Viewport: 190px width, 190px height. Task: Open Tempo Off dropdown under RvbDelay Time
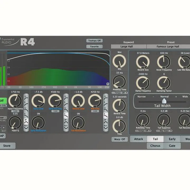(143, 131)
